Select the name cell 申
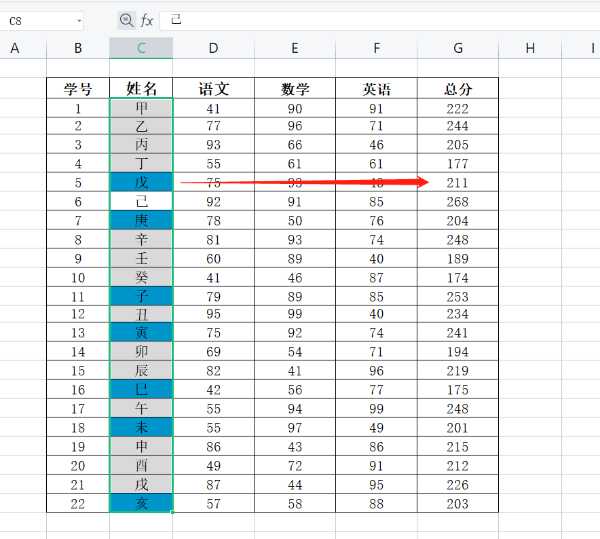600x539 pixels. [141, 446]
